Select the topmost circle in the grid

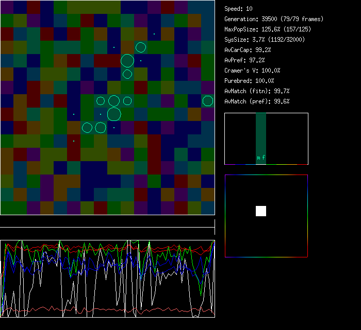141,48
